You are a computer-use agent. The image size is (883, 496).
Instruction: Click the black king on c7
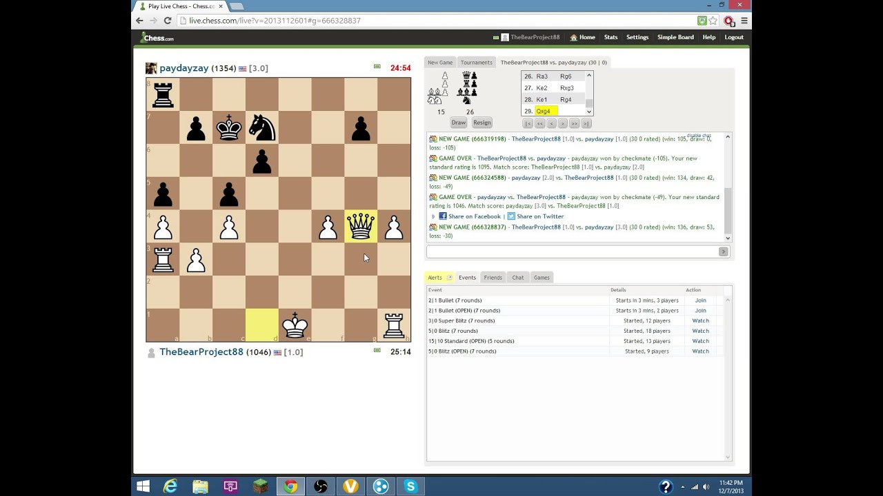click(x=229, y=127)
